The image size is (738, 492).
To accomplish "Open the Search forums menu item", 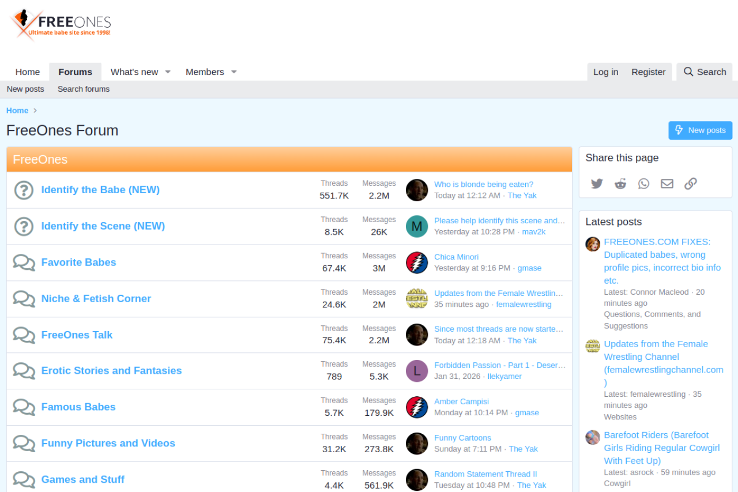I will (83, 89).
